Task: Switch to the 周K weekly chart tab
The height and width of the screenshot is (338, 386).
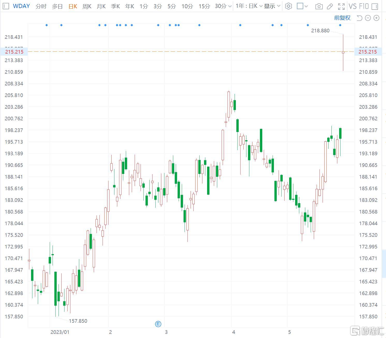Action: (x=87, y=6)
